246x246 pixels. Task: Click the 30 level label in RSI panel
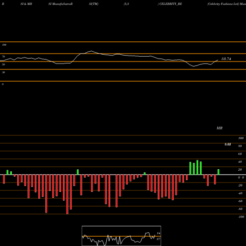tap(3, 72)
